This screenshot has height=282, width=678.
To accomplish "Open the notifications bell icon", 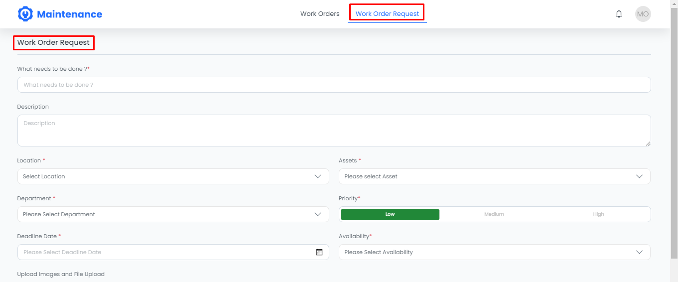I will 619,14.
